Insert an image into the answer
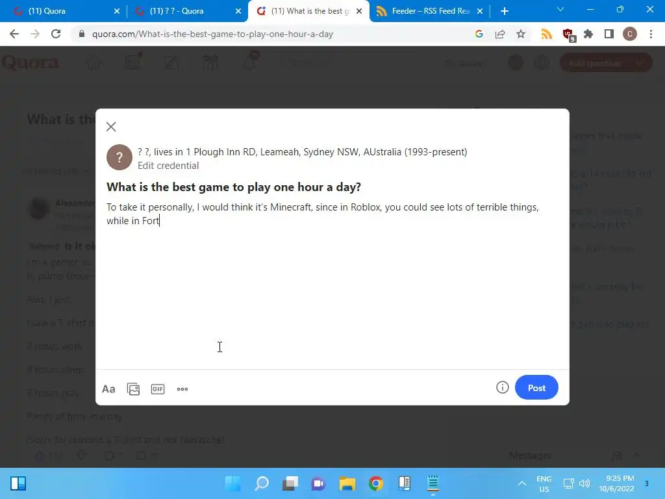 [133, 389]
